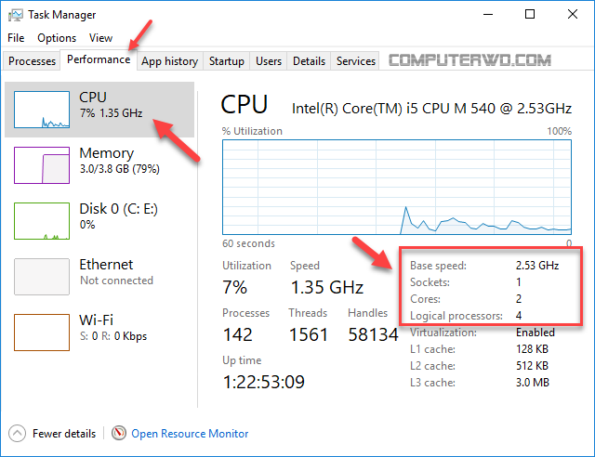Switch to the Users tab
This screenshot has width=595, height=457.
269,61
